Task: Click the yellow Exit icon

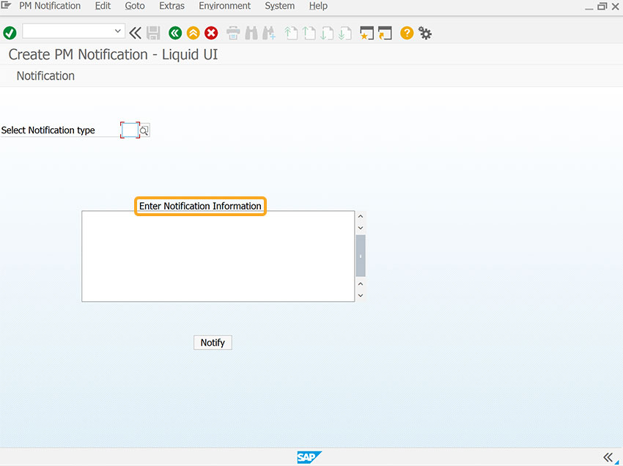Action: (193, 33)
